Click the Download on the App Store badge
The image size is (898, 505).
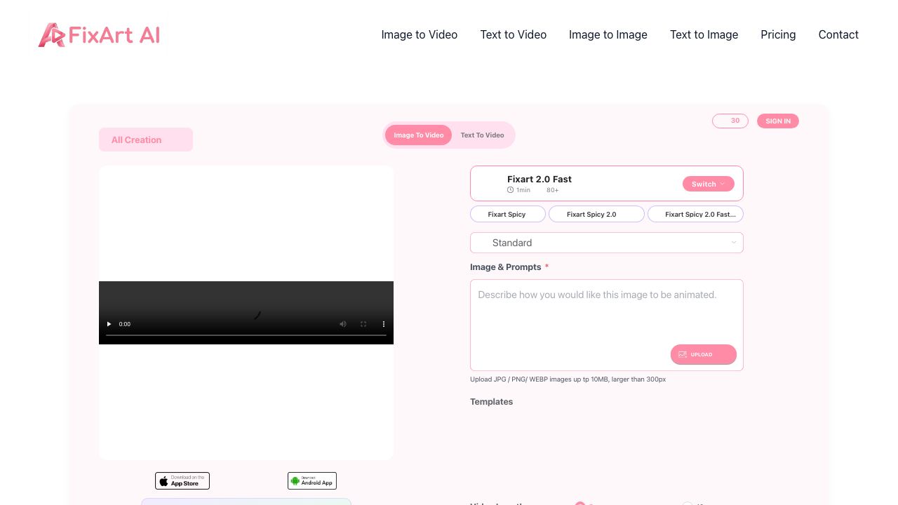182,480
